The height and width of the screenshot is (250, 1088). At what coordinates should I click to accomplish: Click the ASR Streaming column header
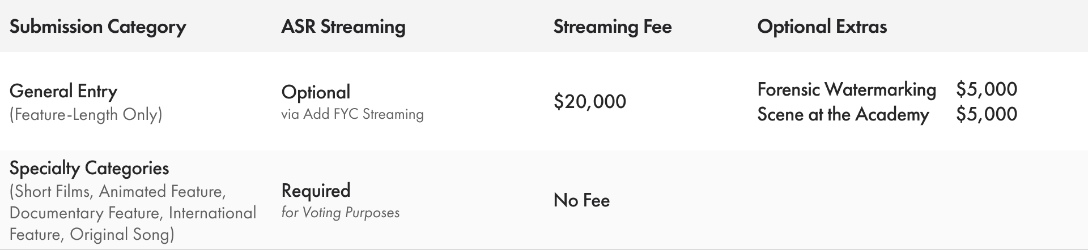coord(343,27)
